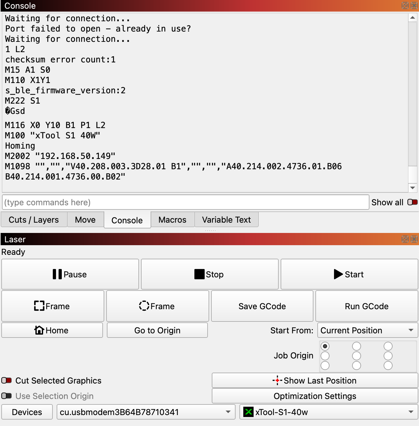Click the Save GCode button
Viewport: 419px width, 426px height.
click(262, 306)
